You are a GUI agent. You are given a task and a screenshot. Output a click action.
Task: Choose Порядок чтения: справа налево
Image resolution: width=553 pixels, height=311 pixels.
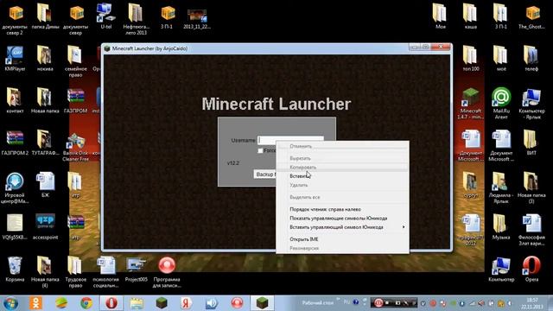(x=325, y=209)
